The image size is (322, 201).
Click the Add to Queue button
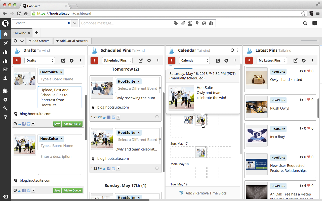72,124
